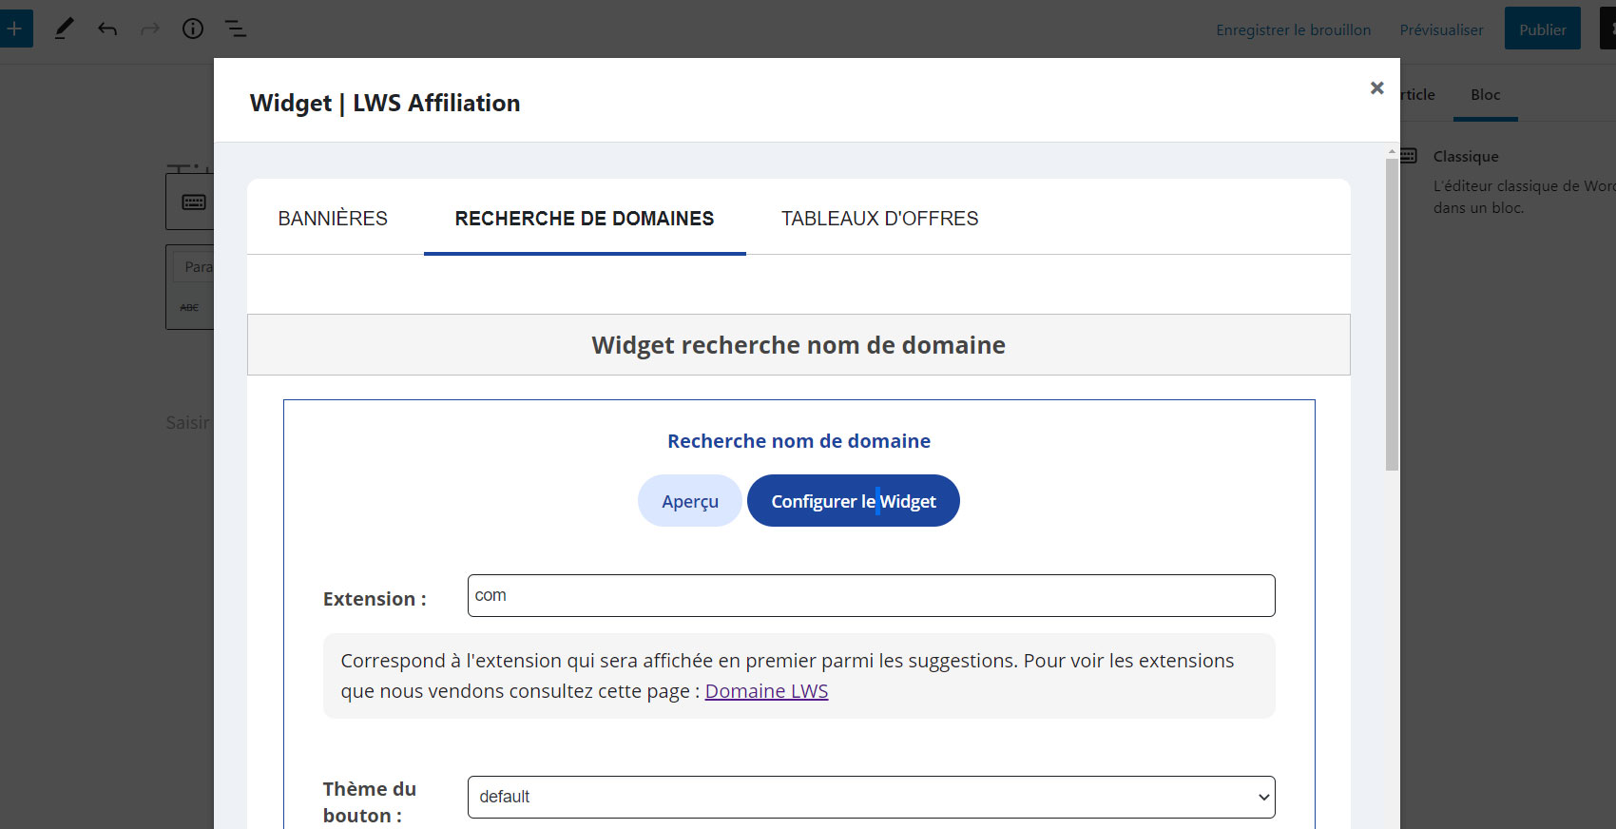Switch to the BANNIÈRES tab

pyautogui.click(x=333, y=219)
